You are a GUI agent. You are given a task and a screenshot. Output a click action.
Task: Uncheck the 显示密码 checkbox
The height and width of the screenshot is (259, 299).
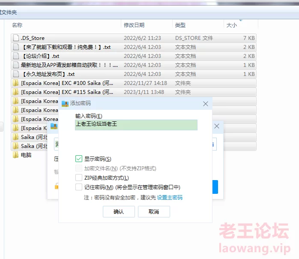pos(79,159)
